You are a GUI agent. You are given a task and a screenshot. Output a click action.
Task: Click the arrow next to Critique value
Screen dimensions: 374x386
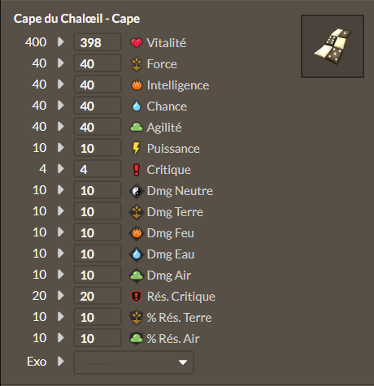61,169
